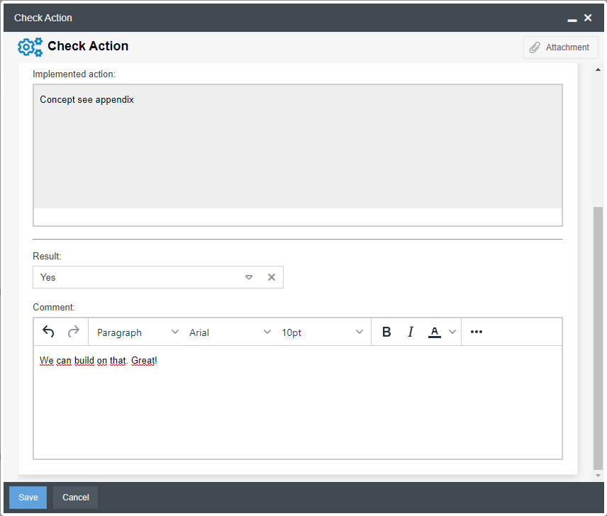Expand the text color picker arrow
Screen dimensions: 607x516
(452, 332)
